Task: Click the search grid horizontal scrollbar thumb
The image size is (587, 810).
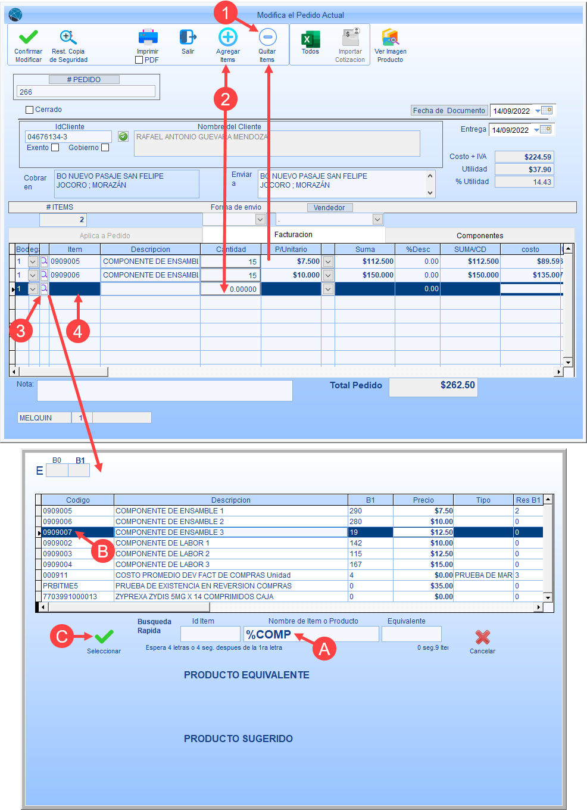Action: pyautogui.click(x=129, y=607)
